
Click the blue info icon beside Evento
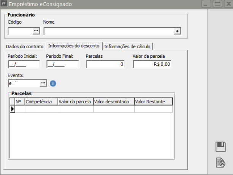(53, 83)
